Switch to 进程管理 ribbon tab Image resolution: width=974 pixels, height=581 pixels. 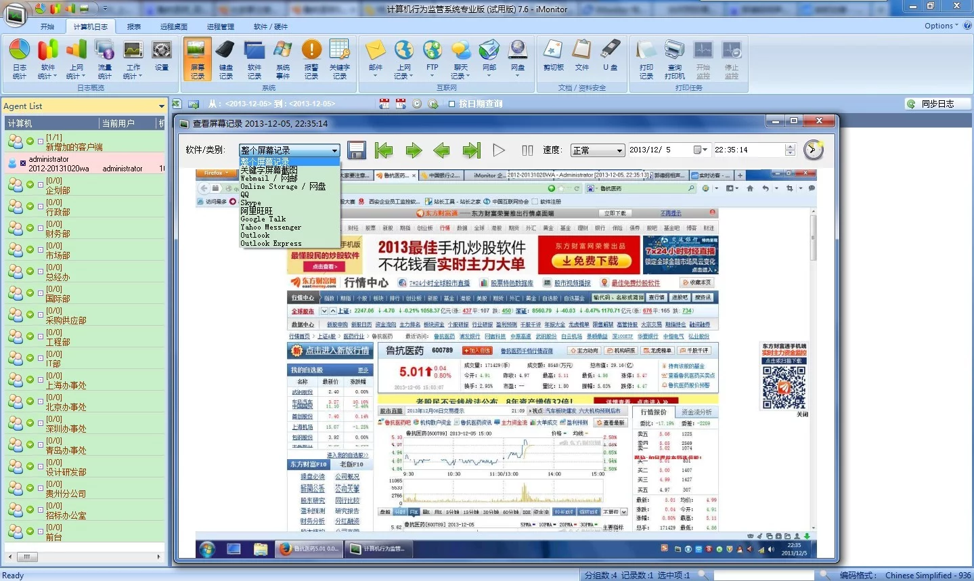pos(220,26)
